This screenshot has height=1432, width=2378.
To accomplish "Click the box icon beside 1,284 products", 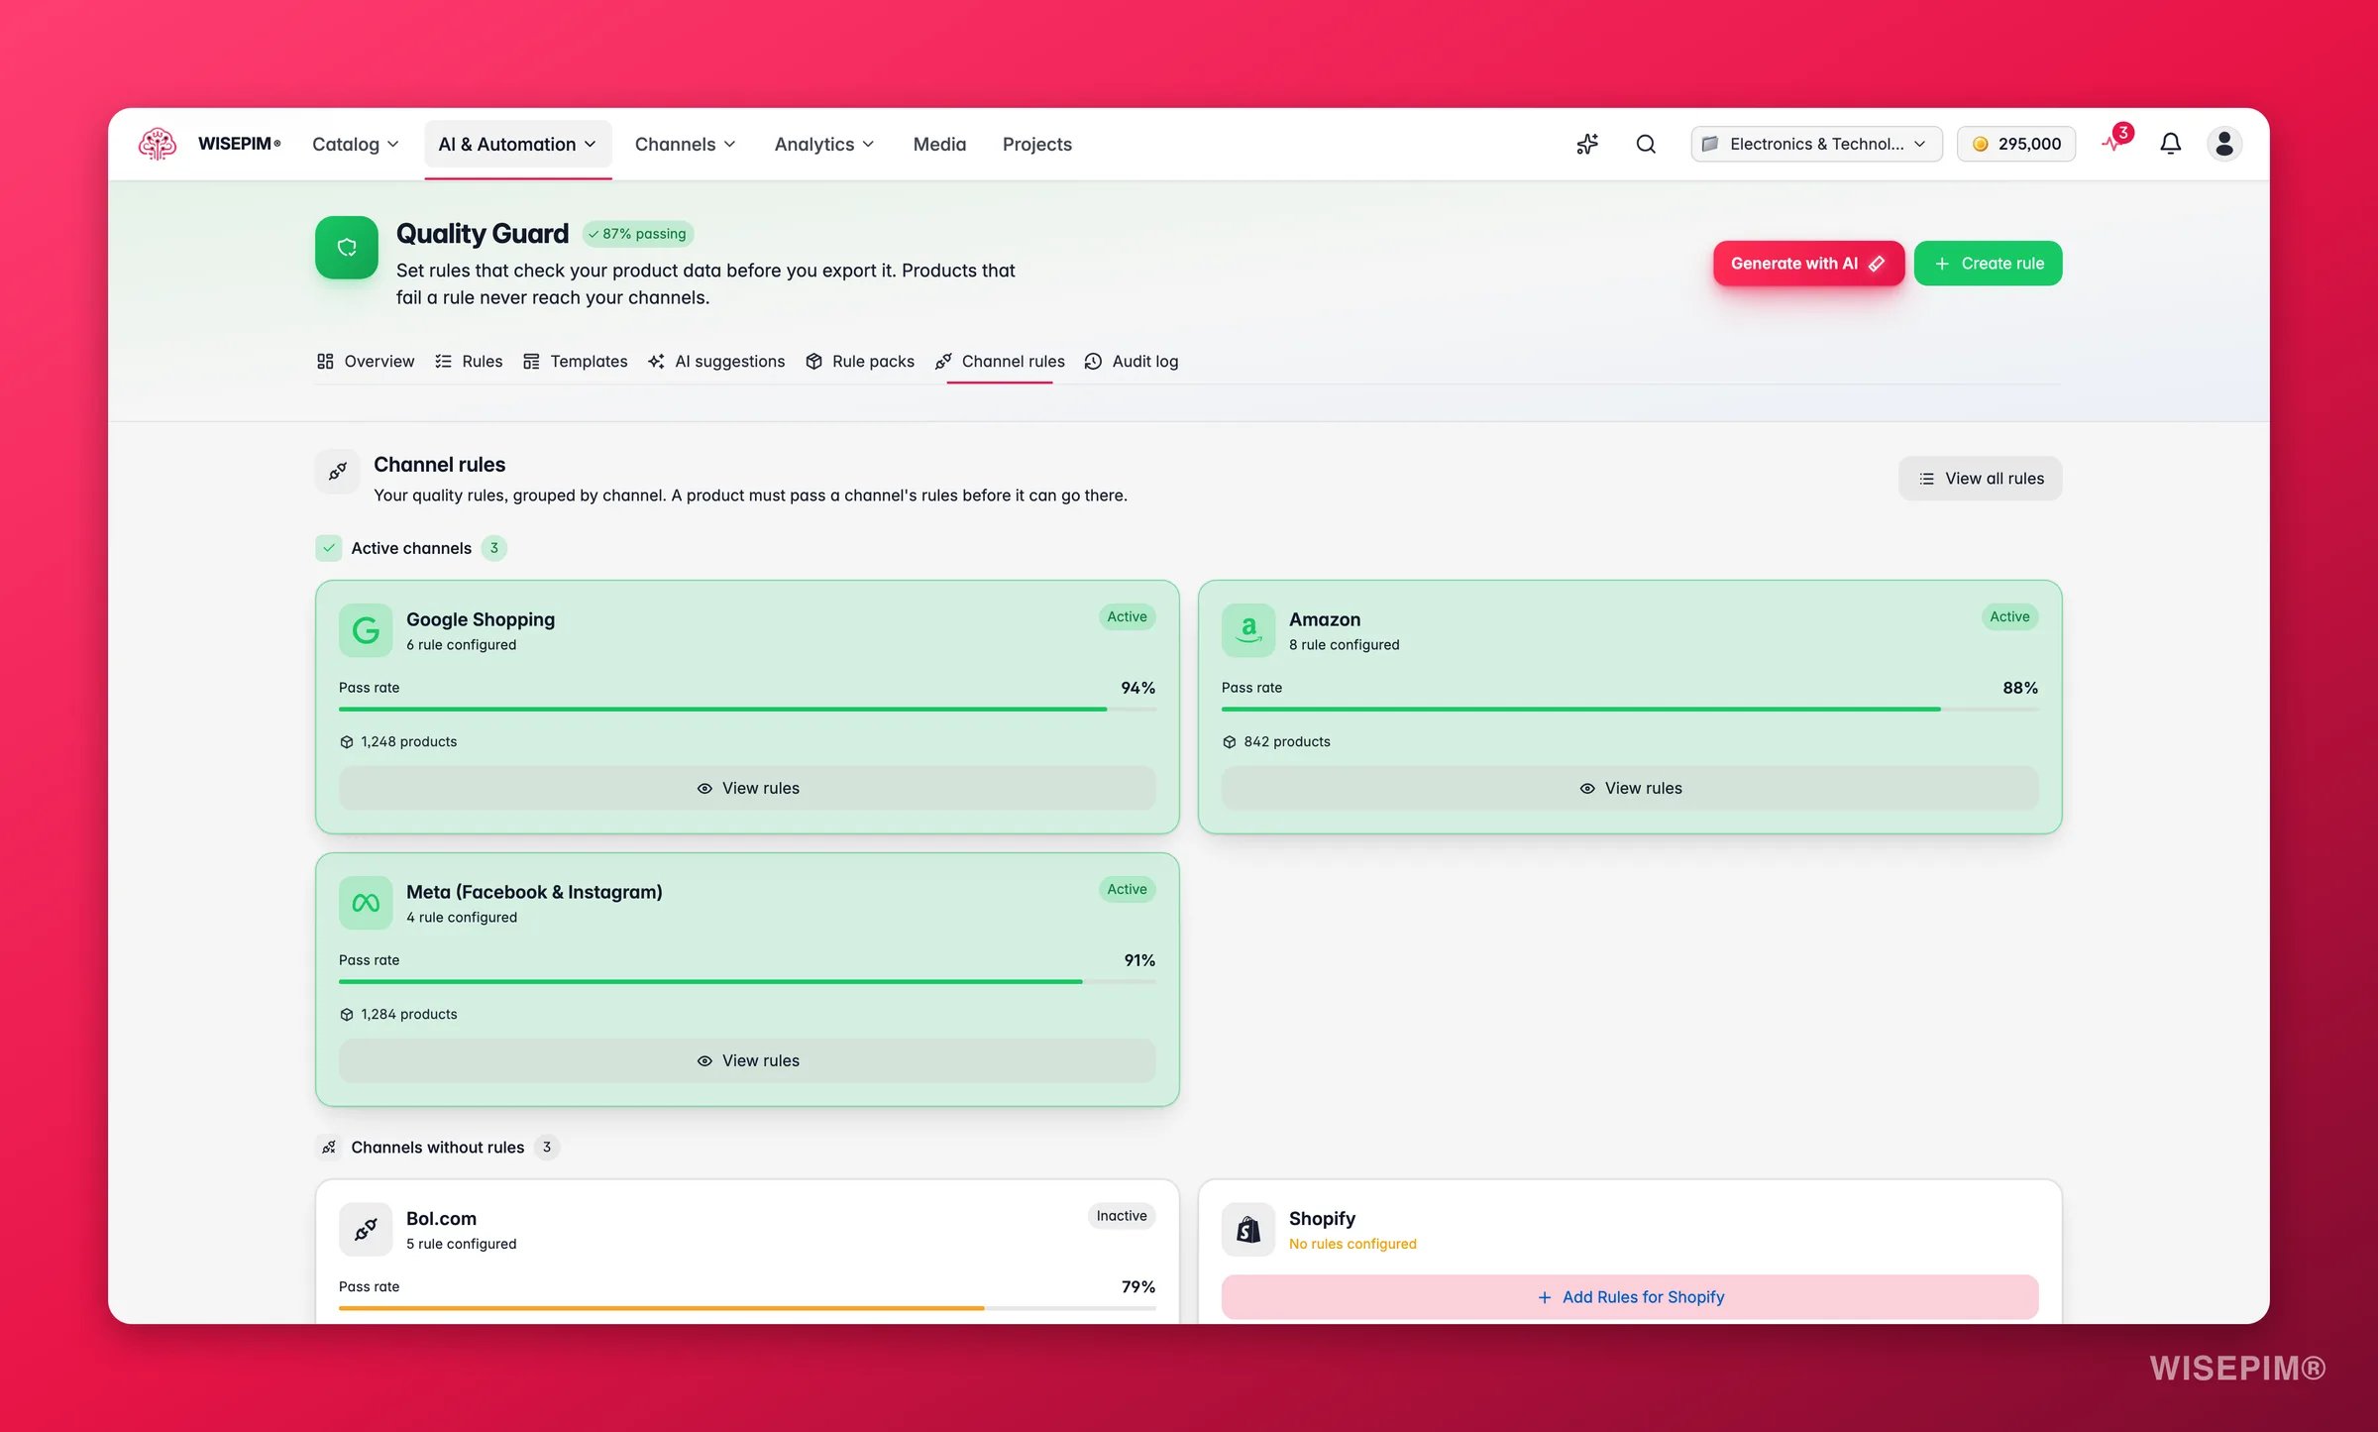I will click(347, 1015).
